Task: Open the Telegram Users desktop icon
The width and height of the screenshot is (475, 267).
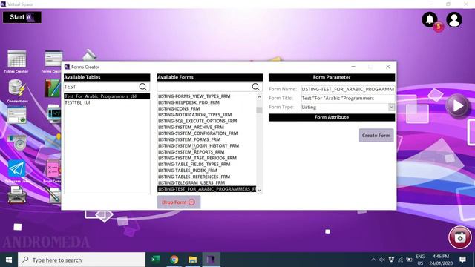Action: (17, 171)
